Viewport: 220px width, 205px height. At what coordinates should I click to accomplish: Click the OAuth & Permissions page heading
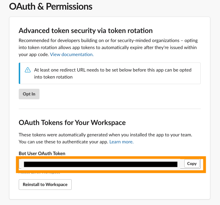(x=51, y=7)
